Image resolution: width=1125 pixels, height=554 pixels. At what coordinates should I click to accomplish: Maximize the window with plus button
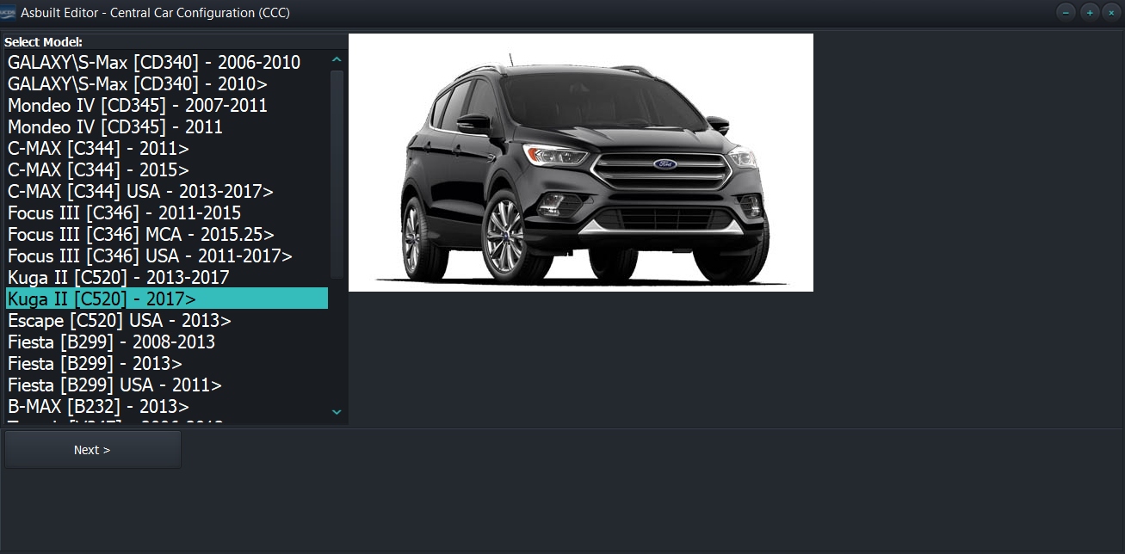tap(1090, 12)
